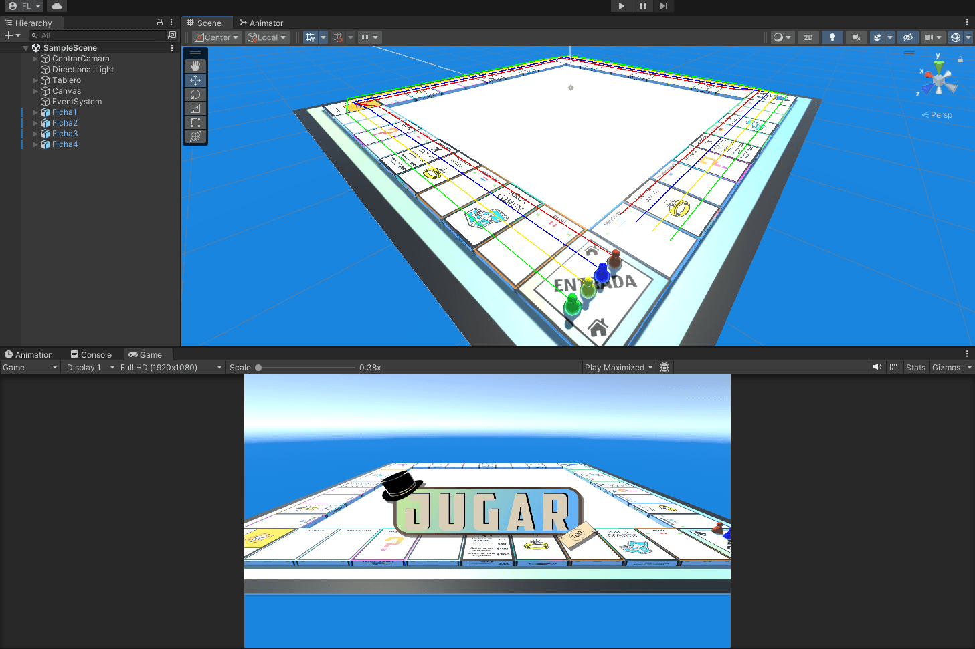Screen dimensions: 975x649
Task: Click the Play button
Action: coord(622,6)
